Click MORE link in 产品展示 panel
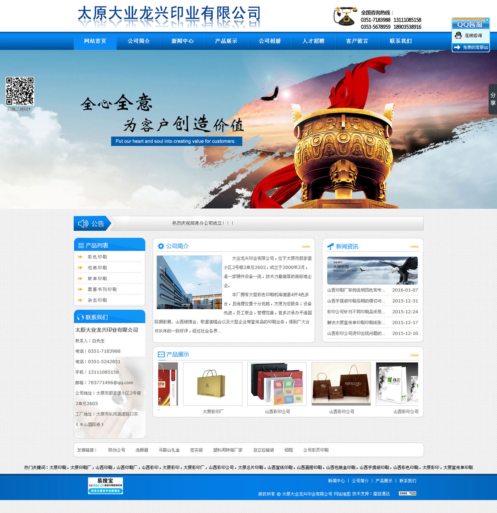 (414, 355)
